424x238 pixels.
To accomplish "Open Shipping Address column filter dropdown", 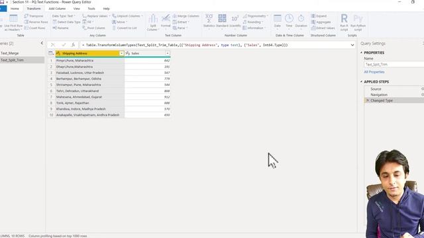I will click(x=121, y=54).
